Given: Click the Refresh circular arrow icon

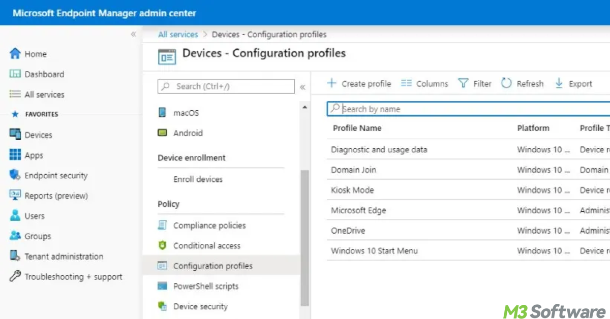Looking at the screenshot, I should point(506,83).
